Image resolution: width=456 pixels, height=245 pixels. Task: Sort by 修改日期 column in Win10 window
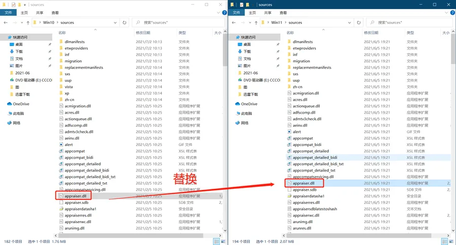pyautogui.click(x=143, y=33)
